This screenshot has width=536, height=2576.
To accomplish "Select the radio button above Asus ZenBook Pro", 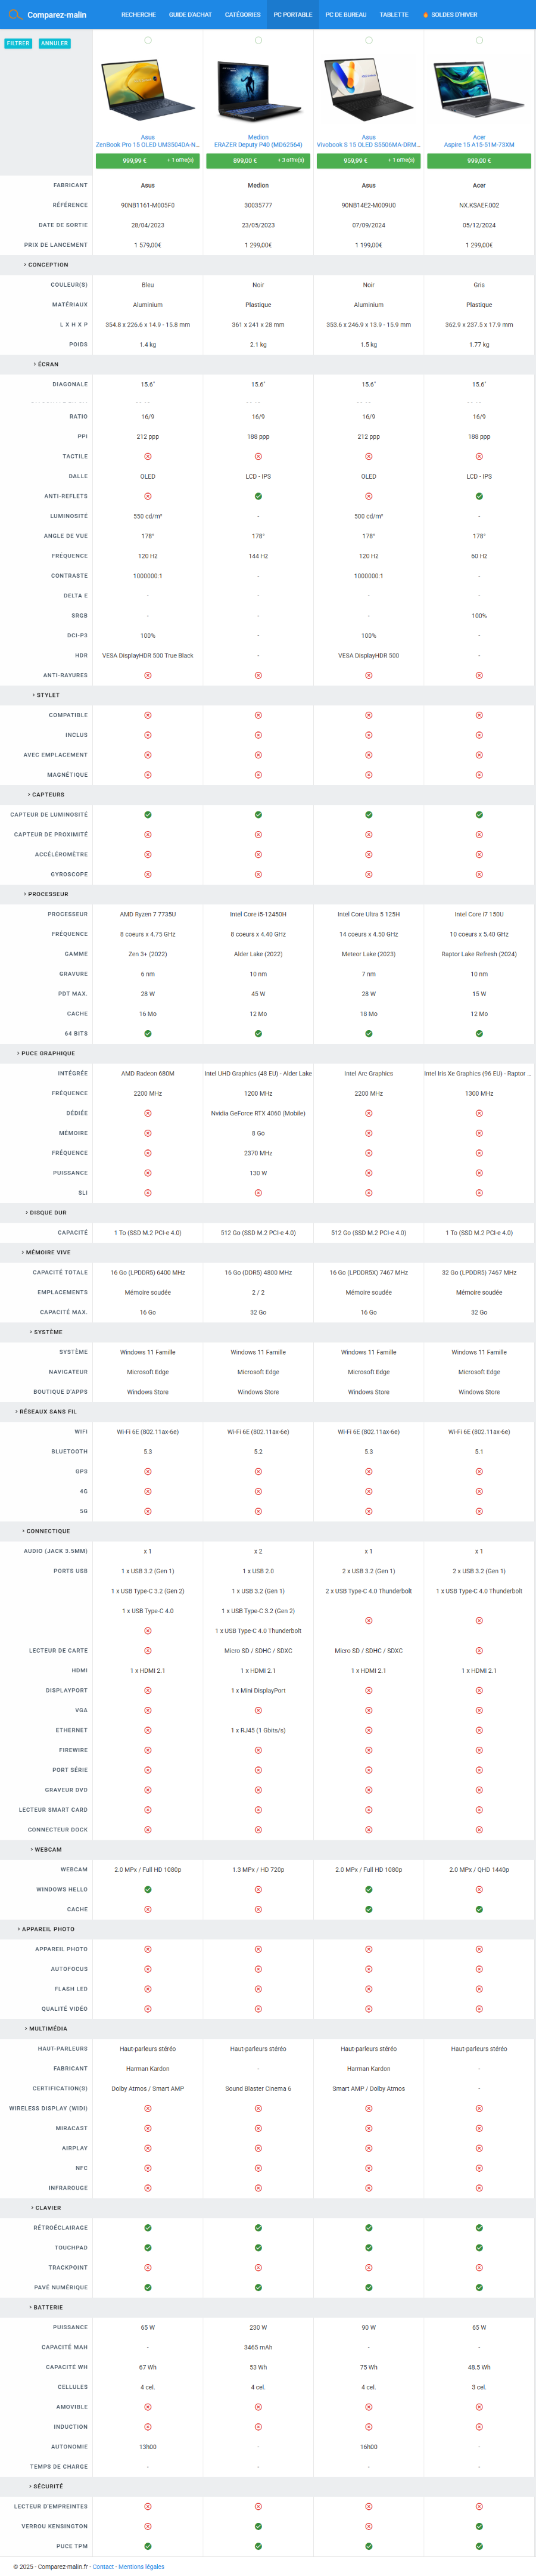I will [x=148, y=41].
